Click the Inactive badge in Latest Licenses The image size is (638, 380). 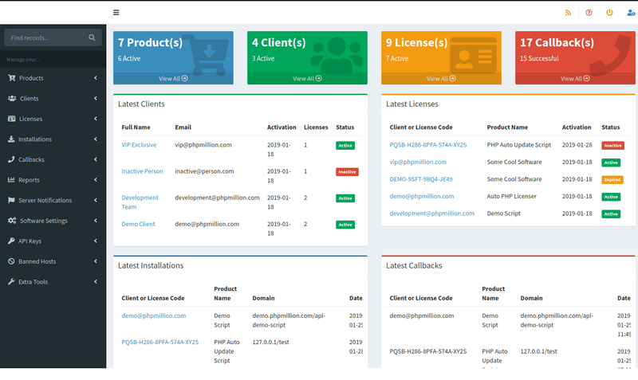612,146
